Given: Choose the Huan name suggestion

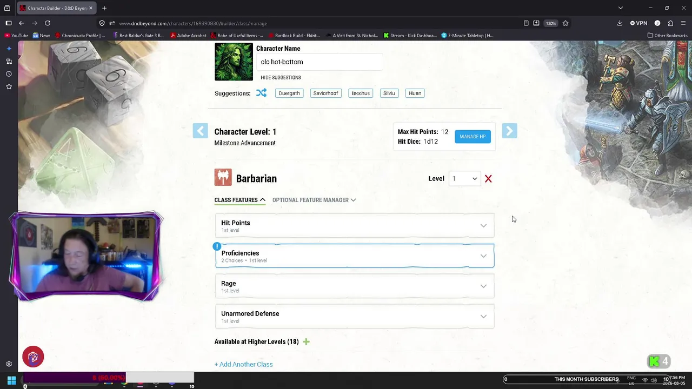Looking at the screenshot, I should (415, 93).
